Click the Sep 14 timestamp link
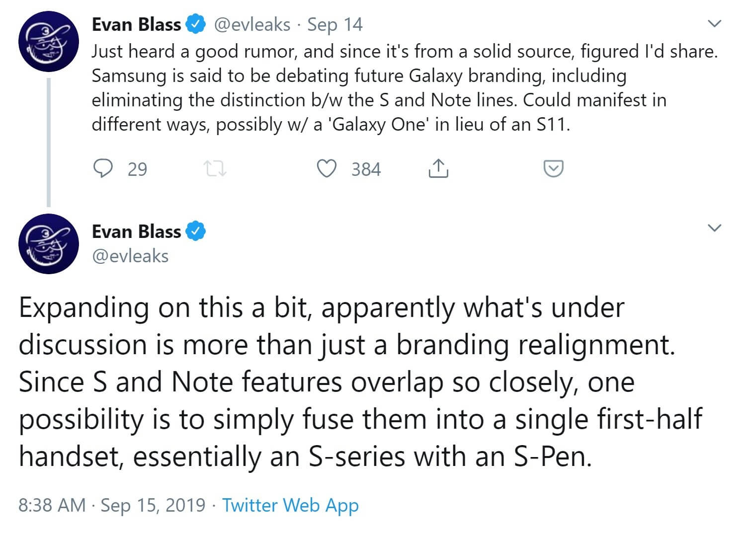The width and height of the screenshot is (735, 534). tap(334, 24)
